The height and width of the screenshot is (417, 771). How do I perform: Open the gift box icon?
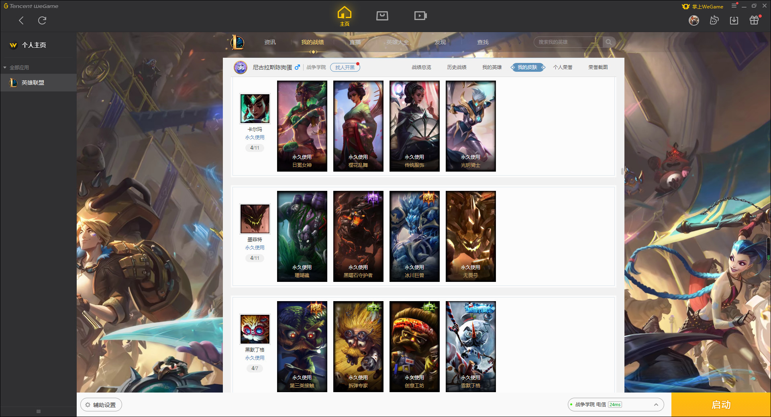pos(754,20)
